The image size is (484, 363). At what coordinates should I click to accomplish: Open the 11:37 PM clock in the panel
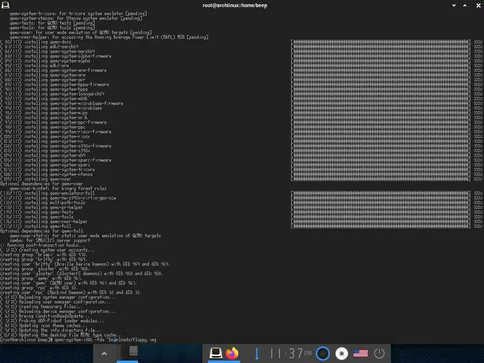pos(291,354)
